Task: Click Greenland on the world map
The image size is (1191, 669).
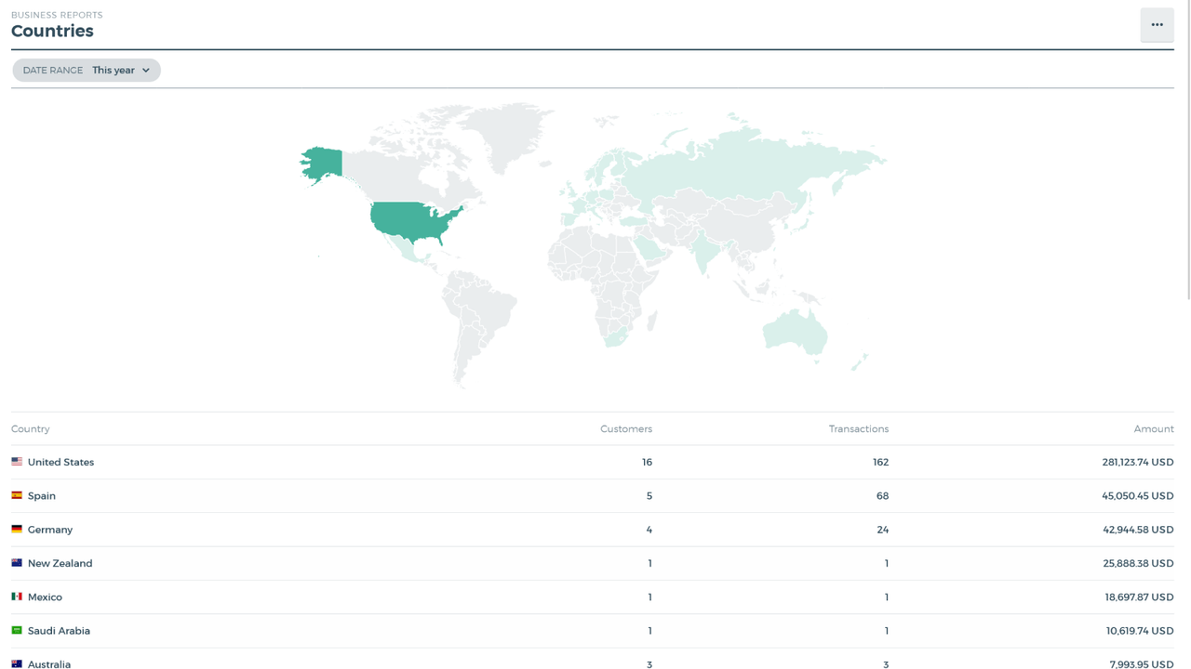Action: point(507,133)
